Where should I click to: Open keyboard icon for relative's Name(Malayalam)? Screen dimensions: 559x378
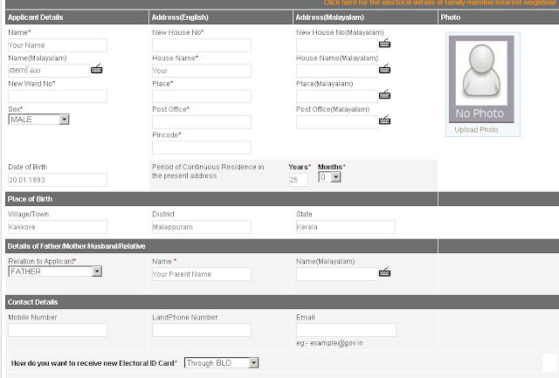click(384, 272)
